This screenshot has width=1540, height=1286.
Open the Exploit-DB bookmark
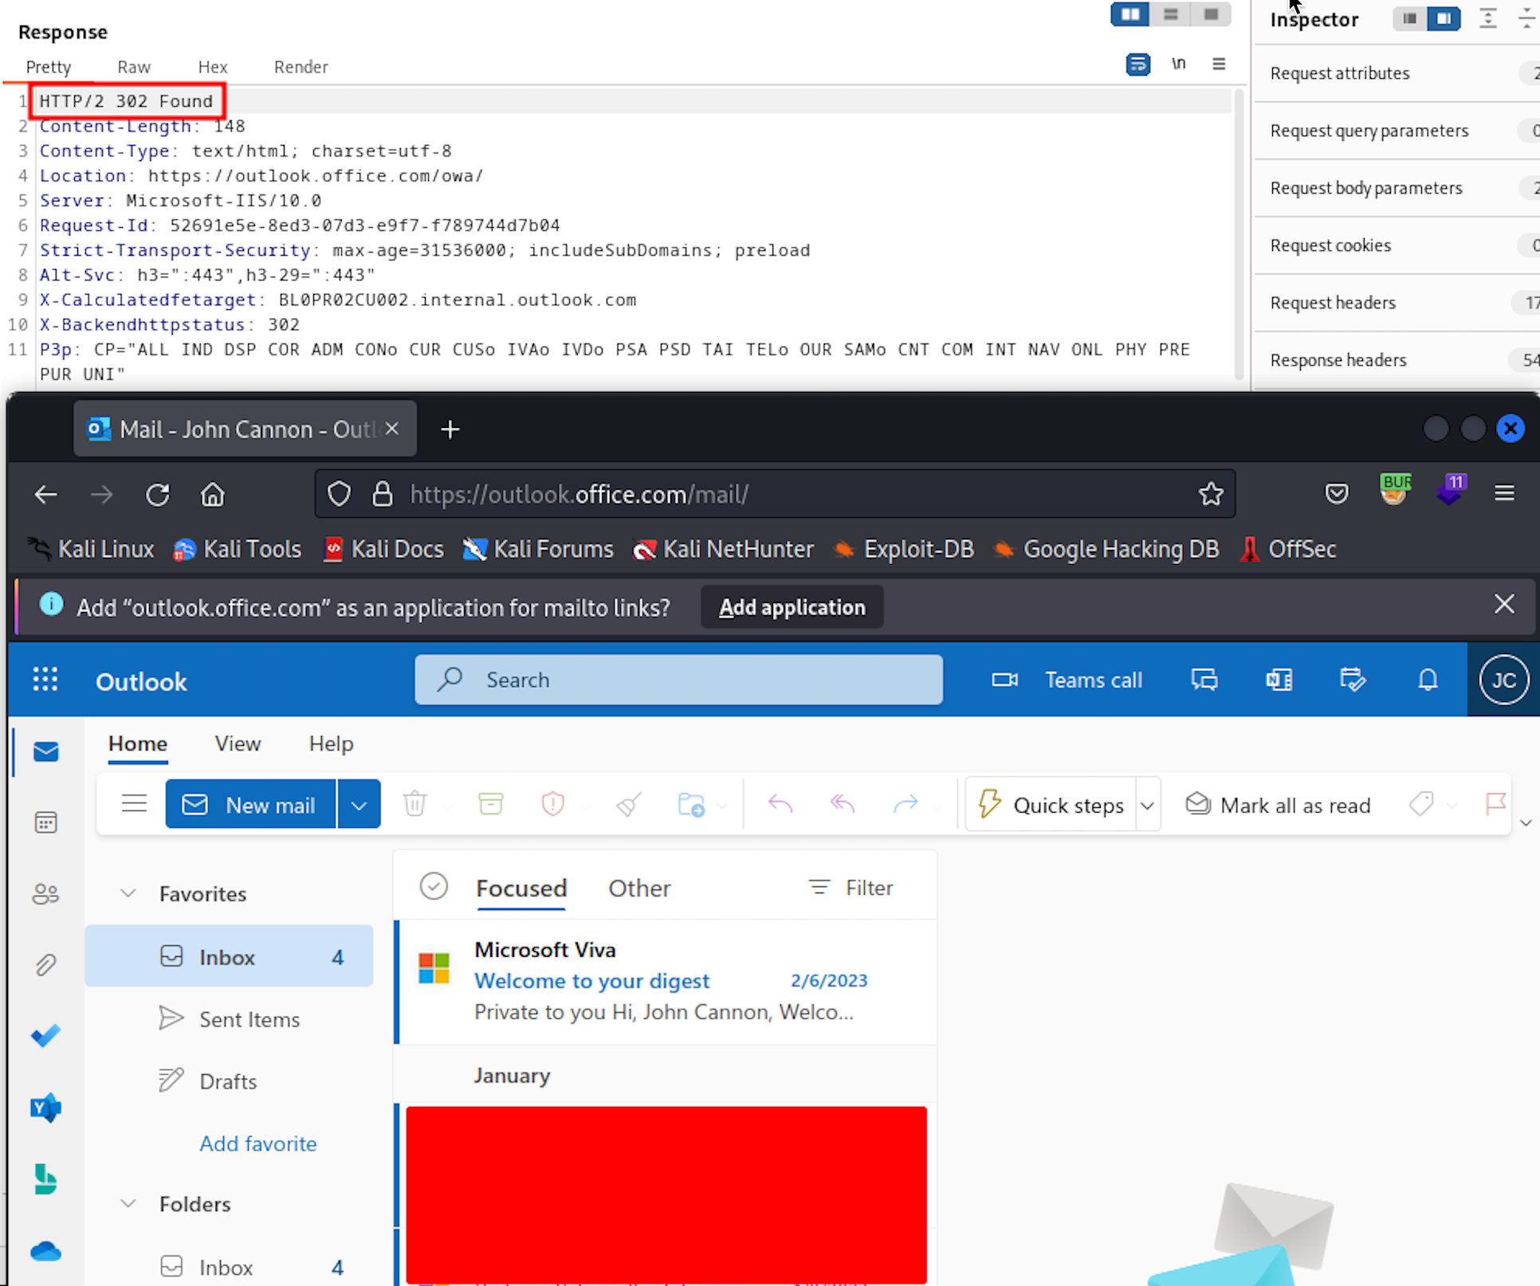pyautogui.click(x=903, y=549)
